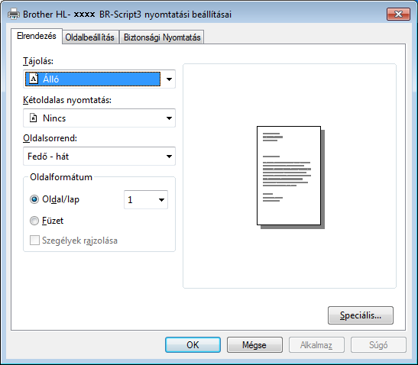
Task: Expand the Kétoldalas nyomtatás dropdown
Action: point(99,118)
